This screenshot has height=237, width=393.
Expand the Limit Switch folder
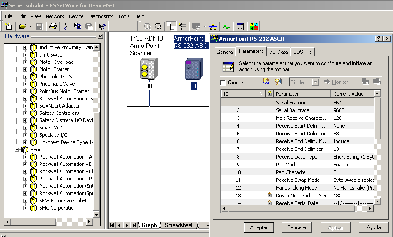click(x=25, y=55)
